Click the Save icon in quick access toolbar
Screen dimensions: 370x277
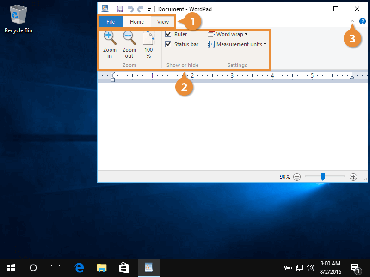click(x=120, y=9)
